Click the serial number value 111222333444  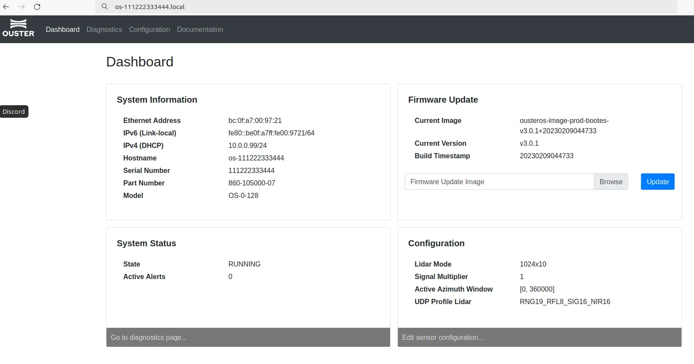click(251, 170)
